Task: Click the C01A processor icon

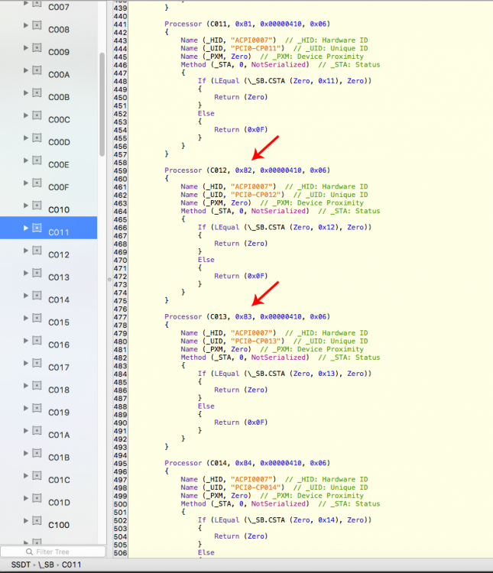Action: (x=37, y=430)
